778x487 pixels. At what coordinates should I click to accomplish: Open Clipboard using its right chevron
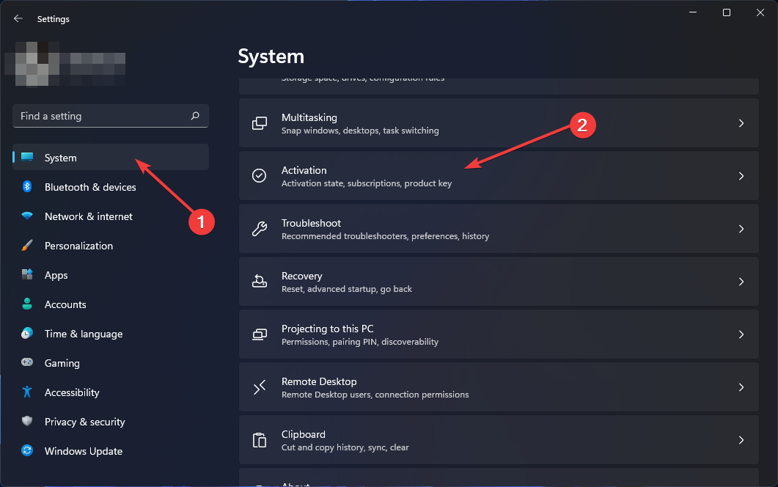741,440
